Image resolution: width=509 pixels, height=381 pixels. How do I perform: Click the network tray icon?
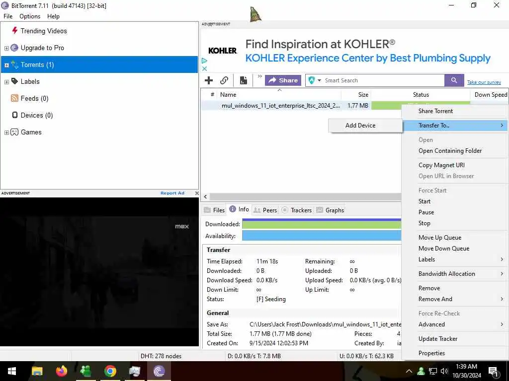433,371
